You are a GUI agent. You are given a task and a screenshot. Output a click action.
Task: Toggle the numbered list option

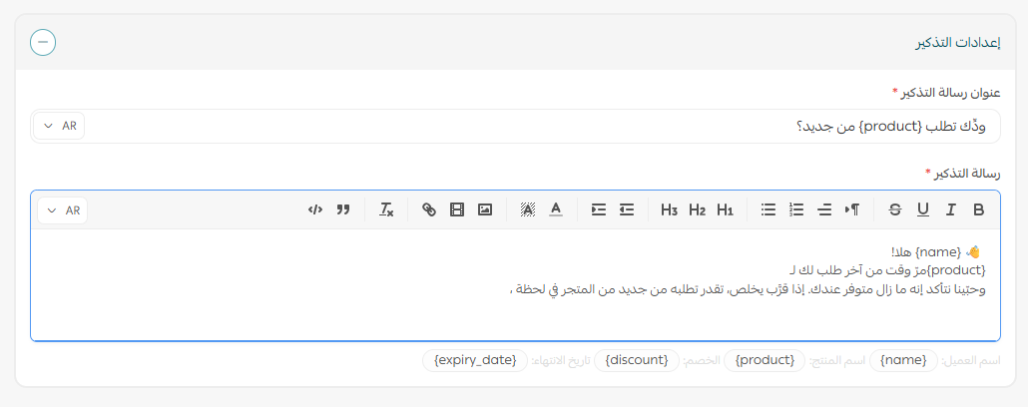point(796,209)
